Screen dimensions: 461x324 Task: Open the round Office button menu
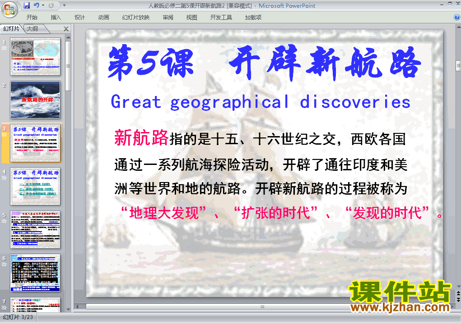click(x=9, y=9)
